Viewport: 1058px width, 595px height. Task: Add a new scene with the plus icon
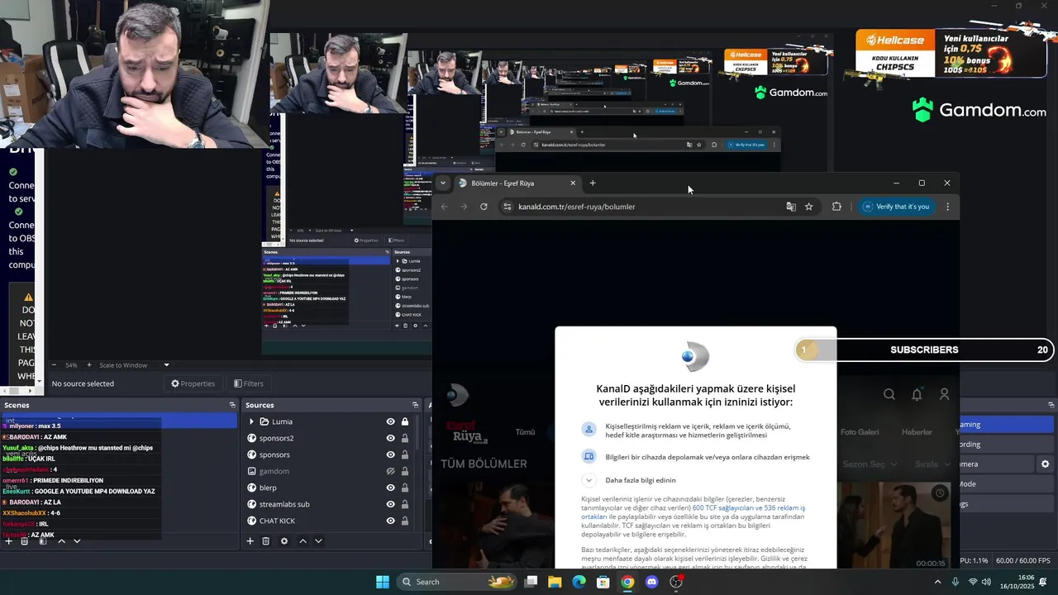coord(8,541)
